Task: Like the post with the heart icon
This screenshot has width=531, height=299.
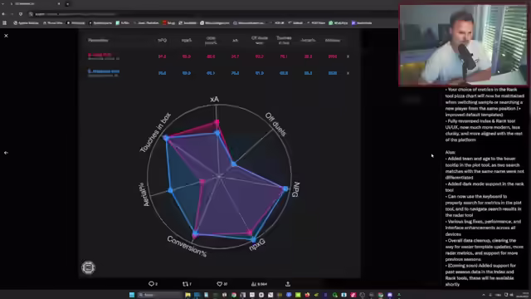Action: point(219,284)
